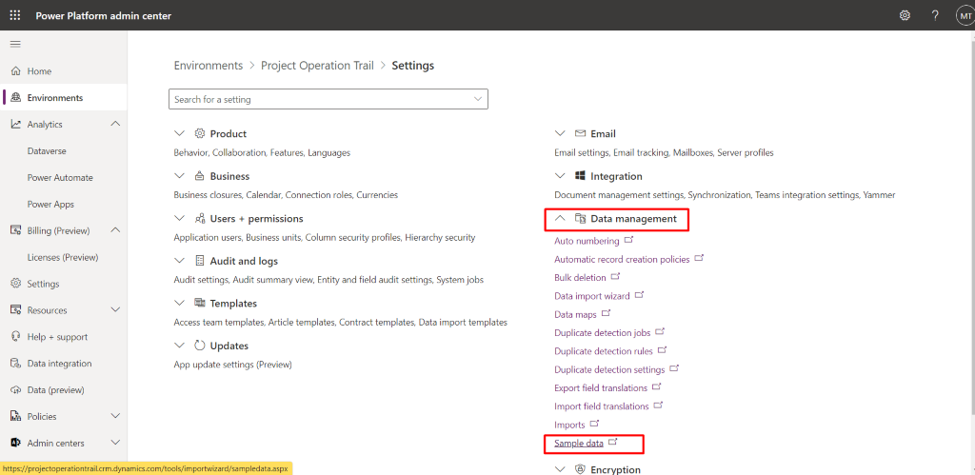This screenshot has height=475, width=975.
Task: Select Power Automate under Analytics
Action: [60, 177]
